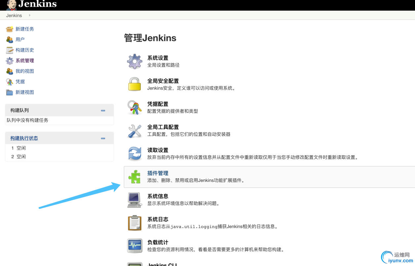Image resolution: width=415 pixels, height=266 pixels.
Task: Click the 凭据 keys icon in sidebar
Action: point(10,82)
